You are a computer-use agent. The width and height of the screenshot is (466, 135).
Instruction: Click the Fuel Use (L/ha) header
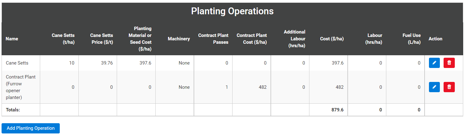click(x=411, y=39)
